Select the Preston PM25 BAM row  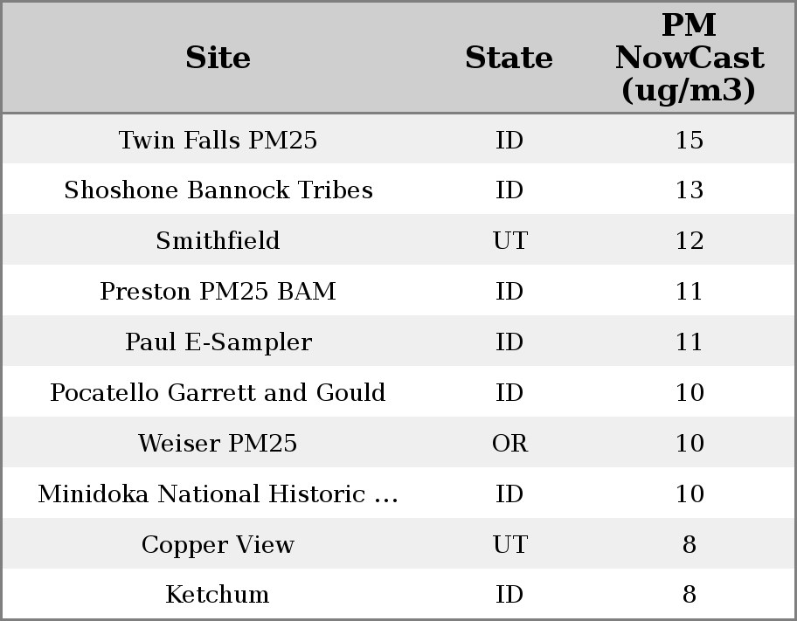218,292
